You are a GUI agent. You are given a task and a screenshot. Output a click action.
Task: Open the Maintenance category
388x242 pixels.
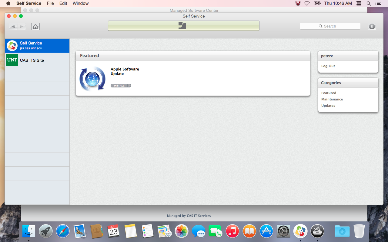(332, 99)
